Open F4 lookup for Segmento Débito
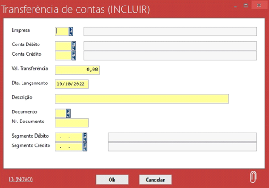 85,137
